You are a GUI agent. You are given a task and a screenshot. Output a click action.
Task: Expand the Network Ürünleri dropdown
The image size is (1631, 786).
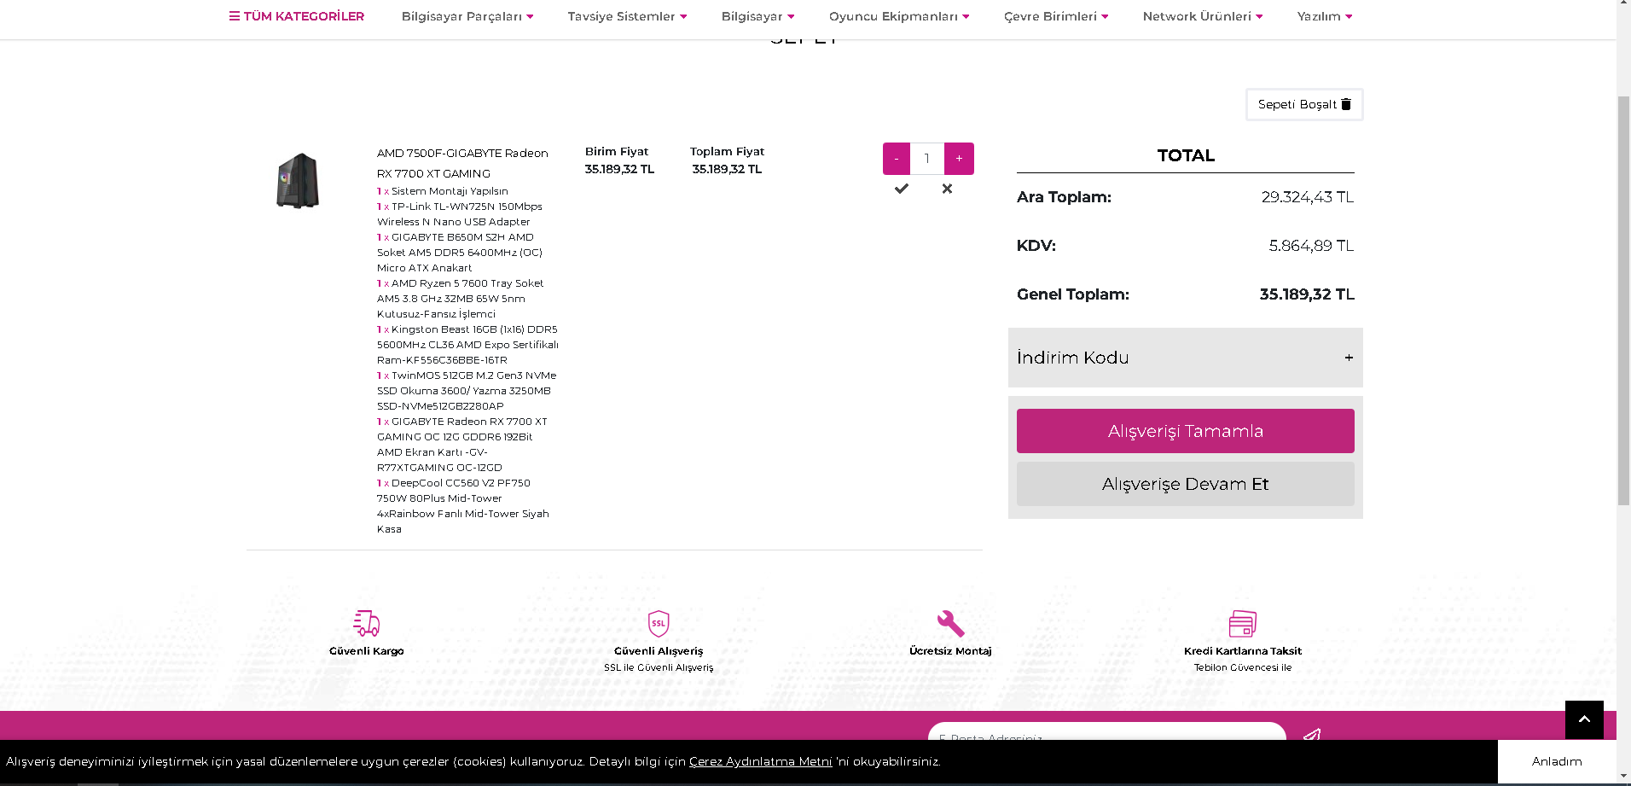coord(1203,16)
